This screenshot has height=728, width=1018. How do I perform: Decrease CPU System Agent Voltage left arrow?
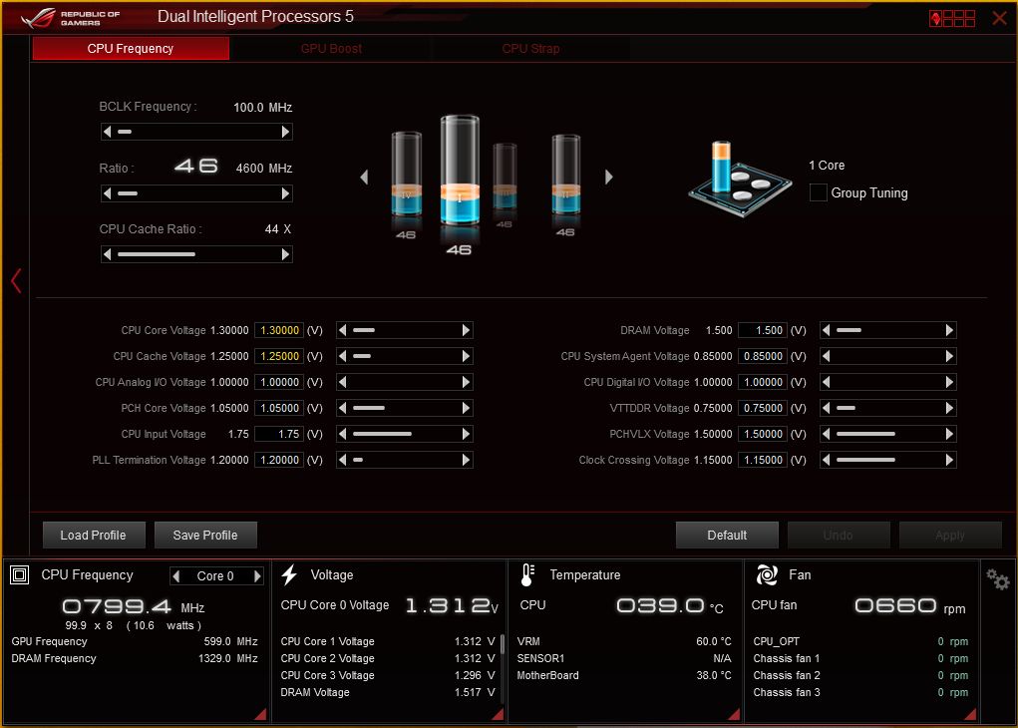pyautogui.click(x=826, y=357)
